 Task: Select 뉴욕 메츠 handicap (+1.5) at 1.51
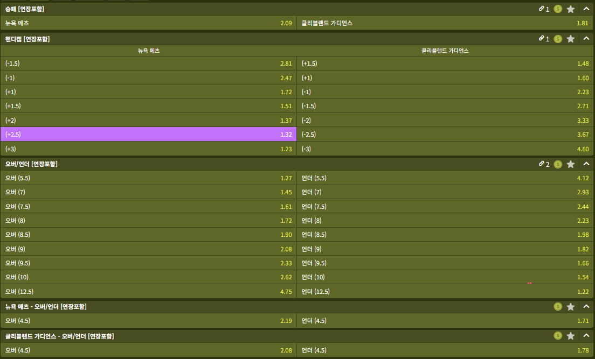(x=148, y=106)
